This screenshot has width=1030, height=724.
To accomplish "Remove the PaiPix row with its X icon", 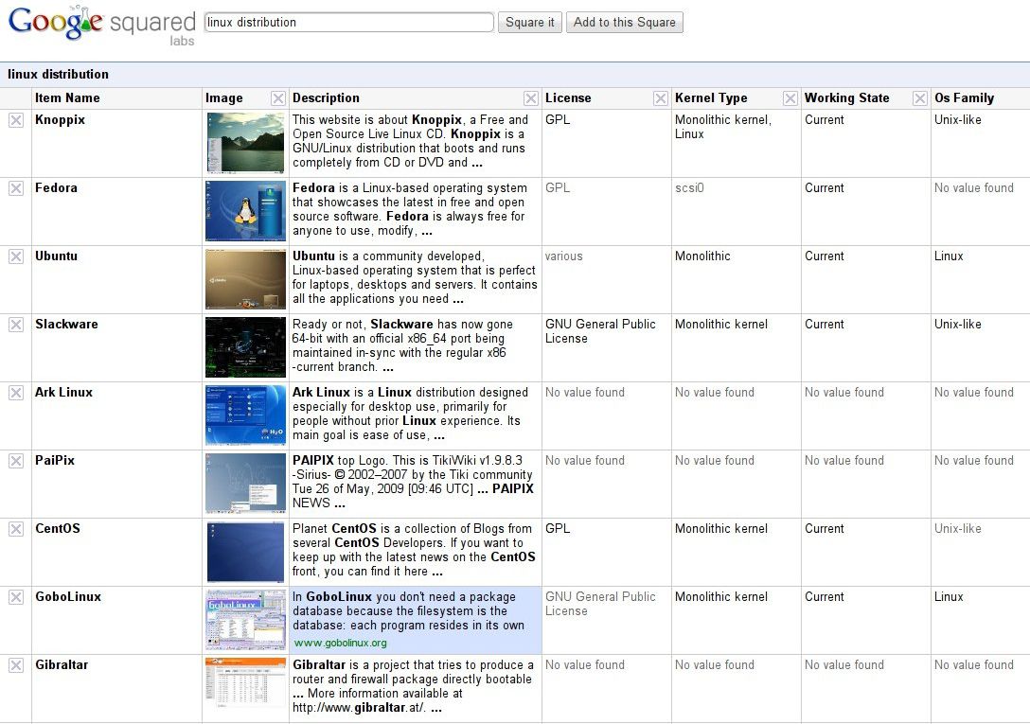I will [x=16, y=461].
